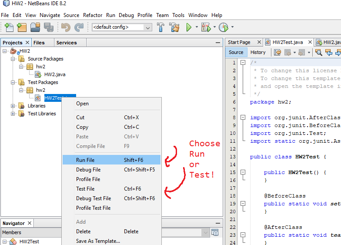Click the Source Packages folder icon

(x=21, y=59)
